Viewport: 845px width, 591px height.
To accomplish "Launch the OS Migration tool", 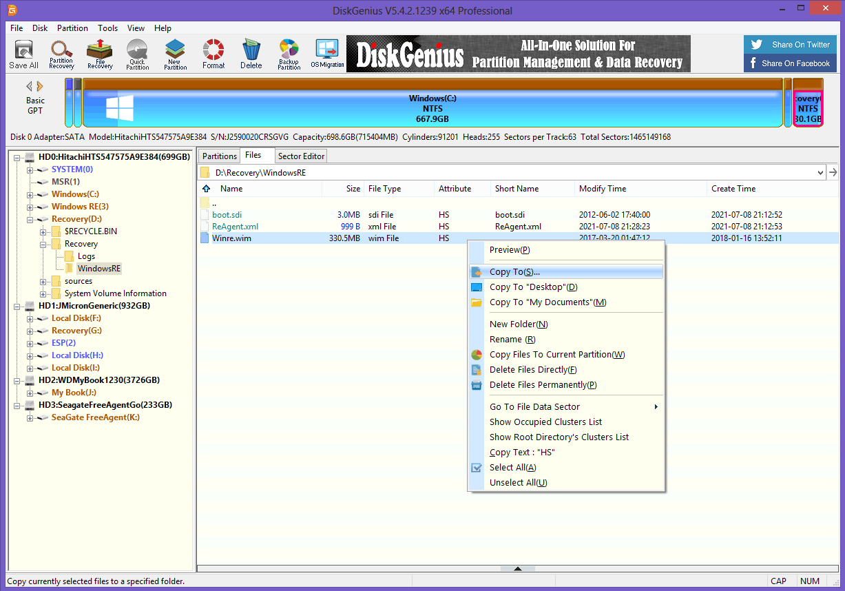I will 327,54.
